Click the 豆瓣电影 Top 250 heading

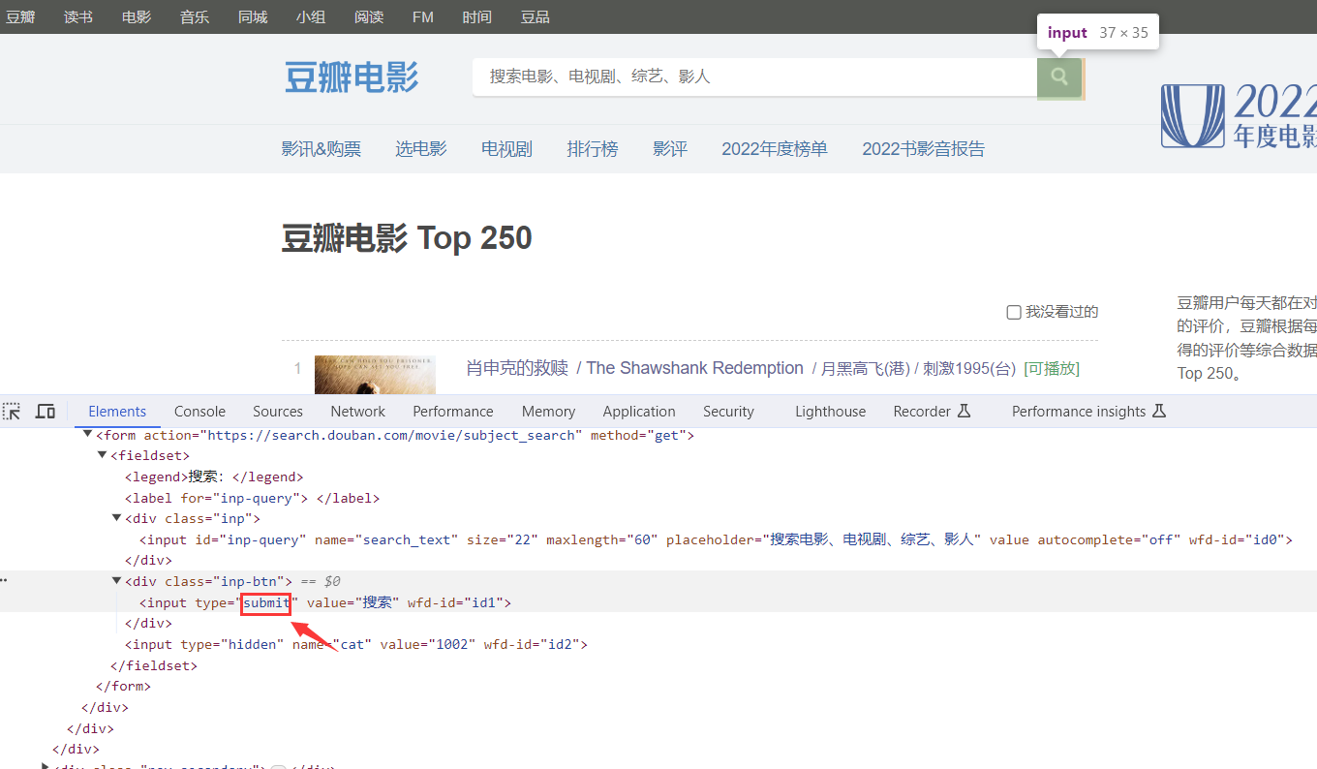tap(407, 238)
